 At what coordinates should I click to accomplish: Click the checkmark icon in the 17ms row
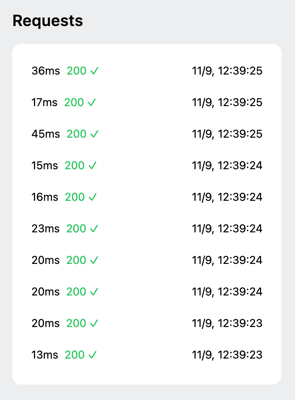(x=92, y=103)
